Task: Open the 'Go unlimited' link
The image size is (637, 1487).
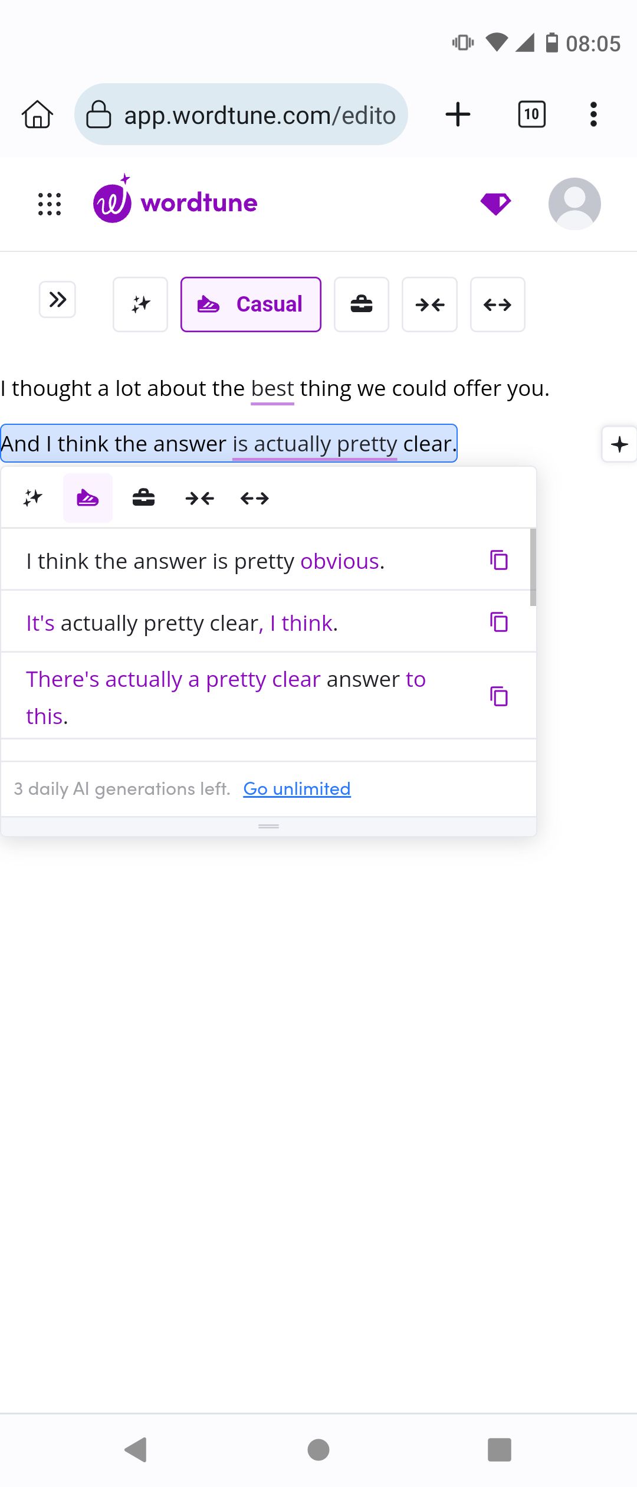Action: click(x=296, y=788)
